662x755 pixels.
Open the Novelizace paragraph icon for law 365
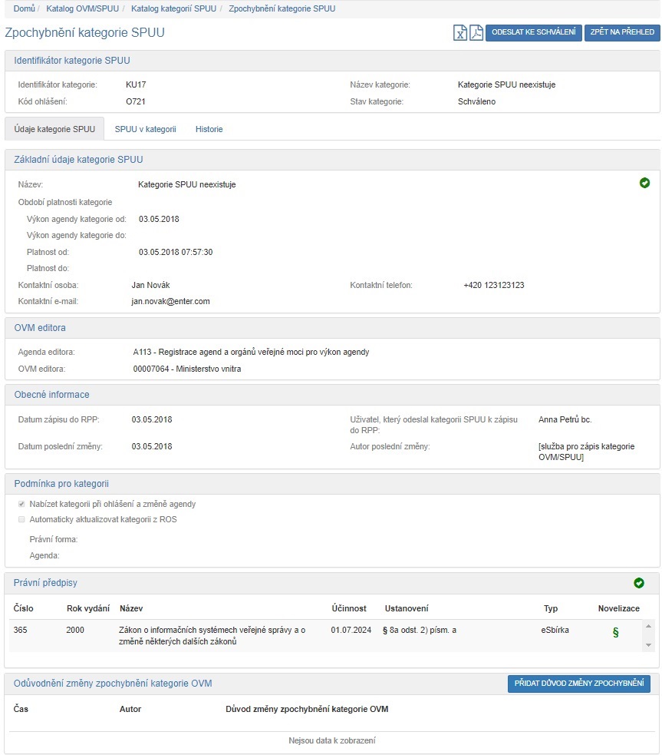click(614, 632)
